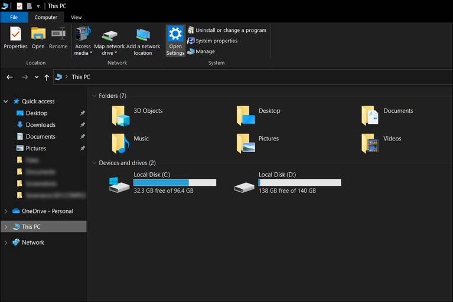The height and width of the screenshot is (302, 453).
Task: Click Manage in the System group
Action: click(201, 51)
